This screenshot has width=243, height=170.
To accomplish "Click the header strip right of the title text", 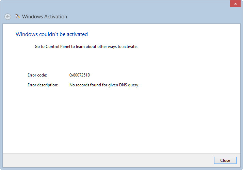I will [x=153, y=17].
